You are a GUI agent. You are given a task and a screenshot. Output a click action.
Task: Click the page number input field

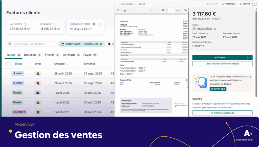point(171,10)
